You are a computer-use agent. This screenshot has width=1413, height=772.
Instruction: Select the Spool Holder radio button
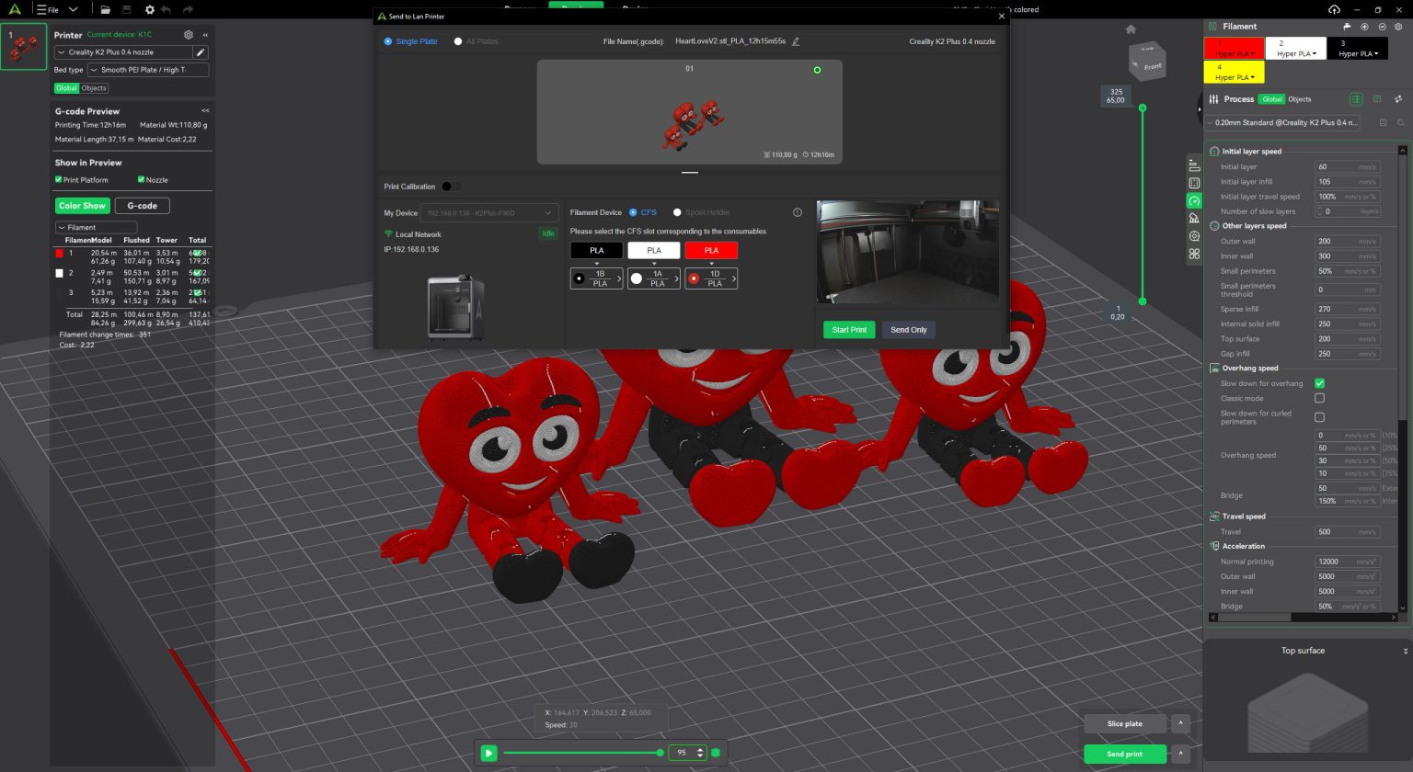(677, 212)
